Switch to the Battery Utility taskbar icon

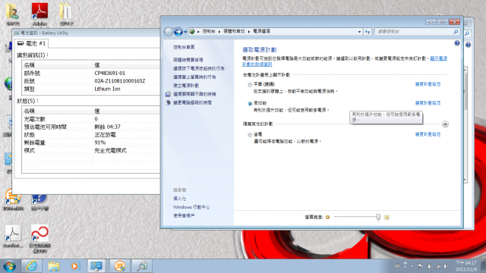click(142, 266)
